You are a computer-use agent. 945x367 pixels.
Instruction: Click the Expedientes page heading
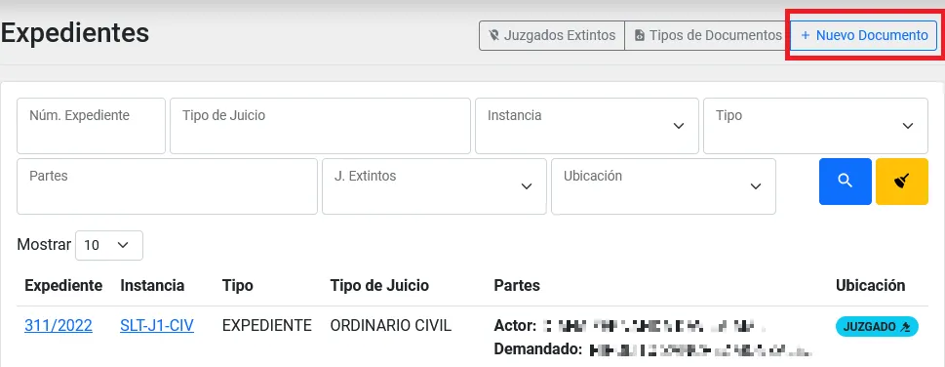(75, 33)
